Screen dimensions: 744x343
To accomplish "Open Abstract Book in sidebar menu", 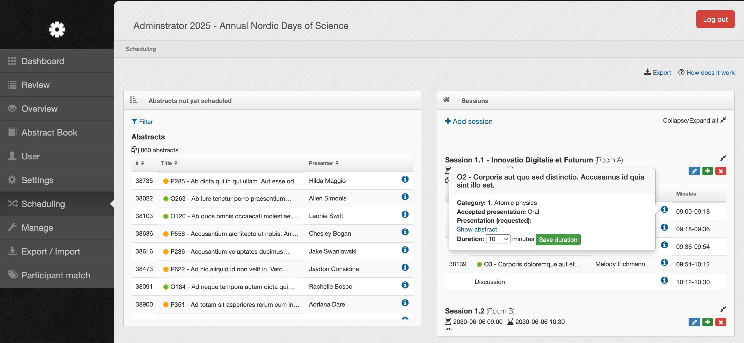I will [x=49, y=132].
